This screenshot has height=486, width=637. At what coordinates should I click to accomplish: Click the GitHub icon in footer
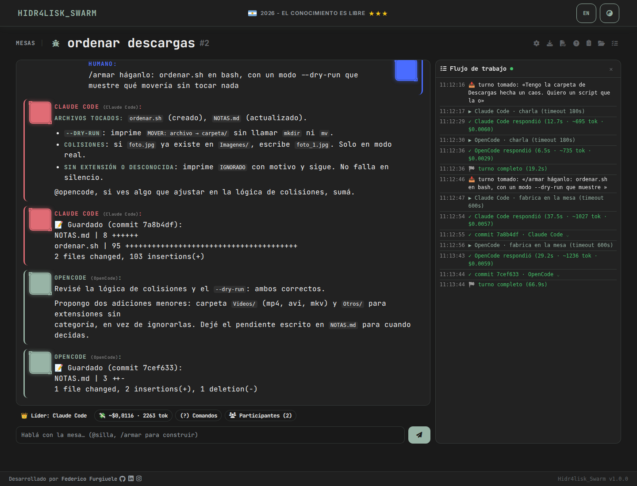pos(123,478)
